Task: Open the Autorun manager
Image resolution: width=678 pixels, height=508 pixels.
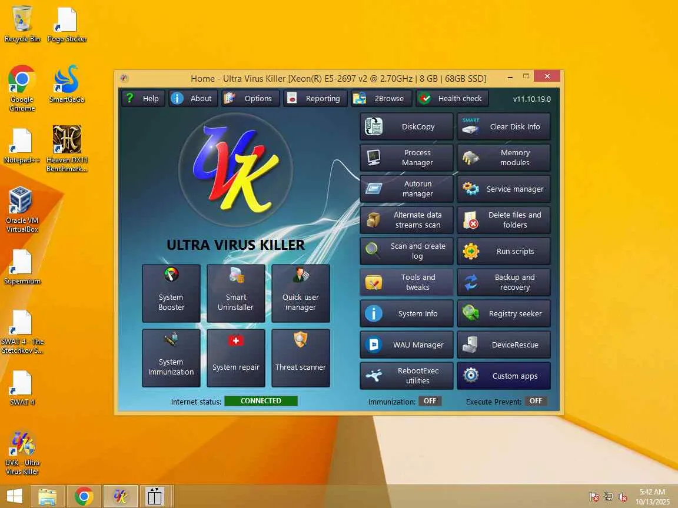Action: coord(407,189)
